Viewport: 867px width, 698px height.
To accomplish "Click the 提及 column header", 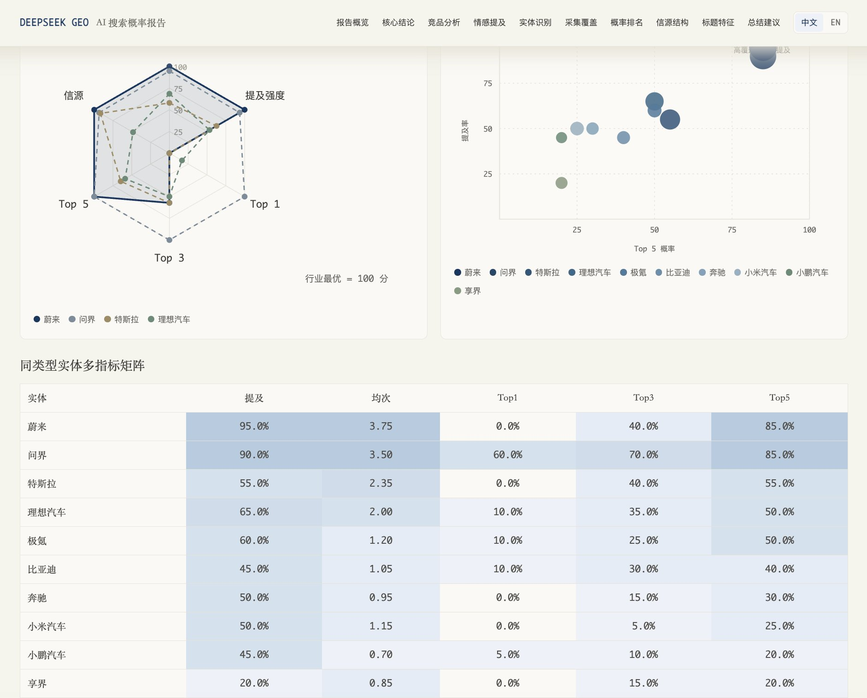I will point(254,398).
